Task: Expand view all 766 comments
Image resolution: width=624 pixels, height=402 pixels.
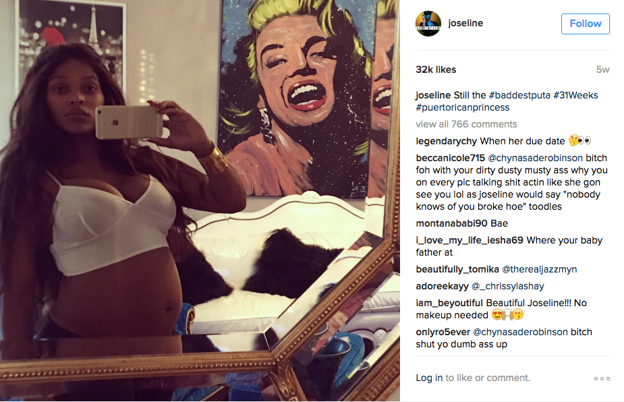Action: 466,124
